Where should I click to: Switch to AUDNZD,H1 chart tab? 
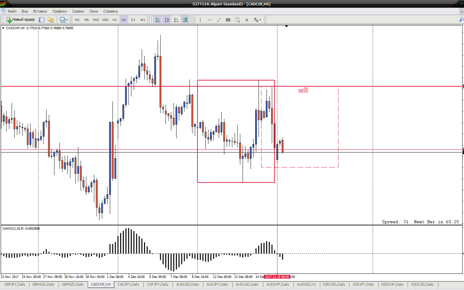tap(306, 285)
